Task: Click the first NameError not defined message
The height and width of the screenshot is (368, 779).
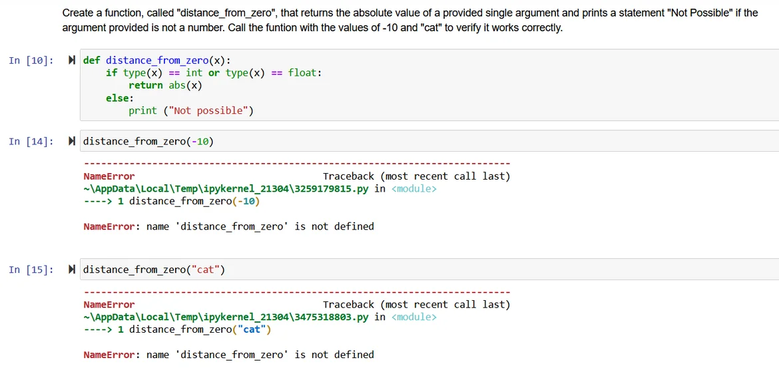Action: pyautogui.click(x=228, y=227)
